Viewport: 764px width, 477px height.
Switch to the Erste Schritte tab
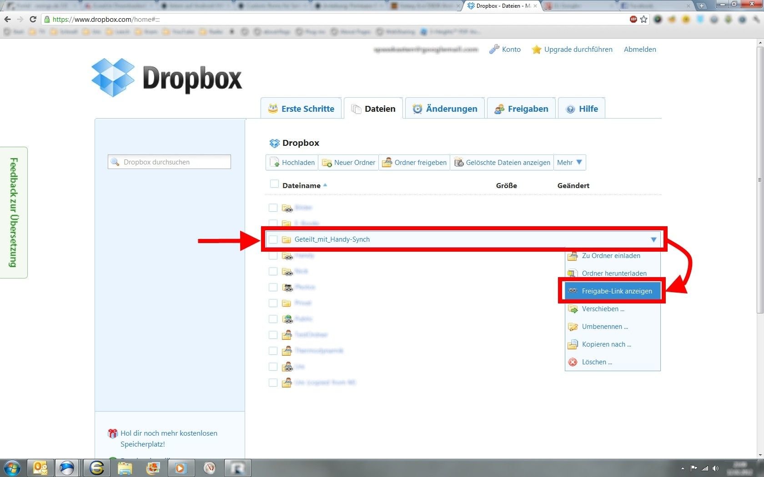pos(301,109)
